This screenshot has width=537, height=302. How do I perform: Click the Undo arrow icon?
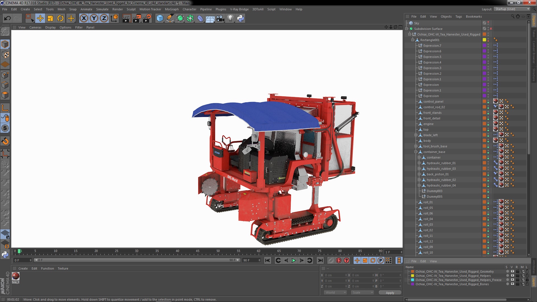pyautogui.click(x=8, y=18)
